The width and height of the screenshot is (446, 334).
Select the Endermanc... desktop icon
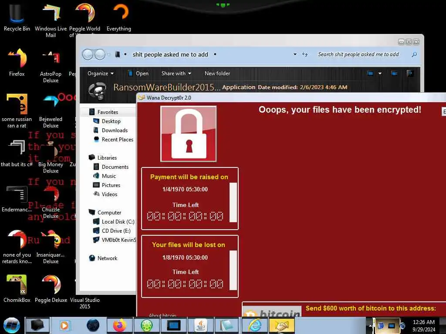click(x=17, y=199)
